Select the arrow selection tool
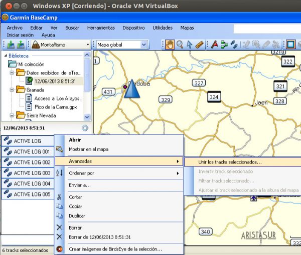Image resolution: width=301 pixels, height=255 pixels. pos(189,44)
